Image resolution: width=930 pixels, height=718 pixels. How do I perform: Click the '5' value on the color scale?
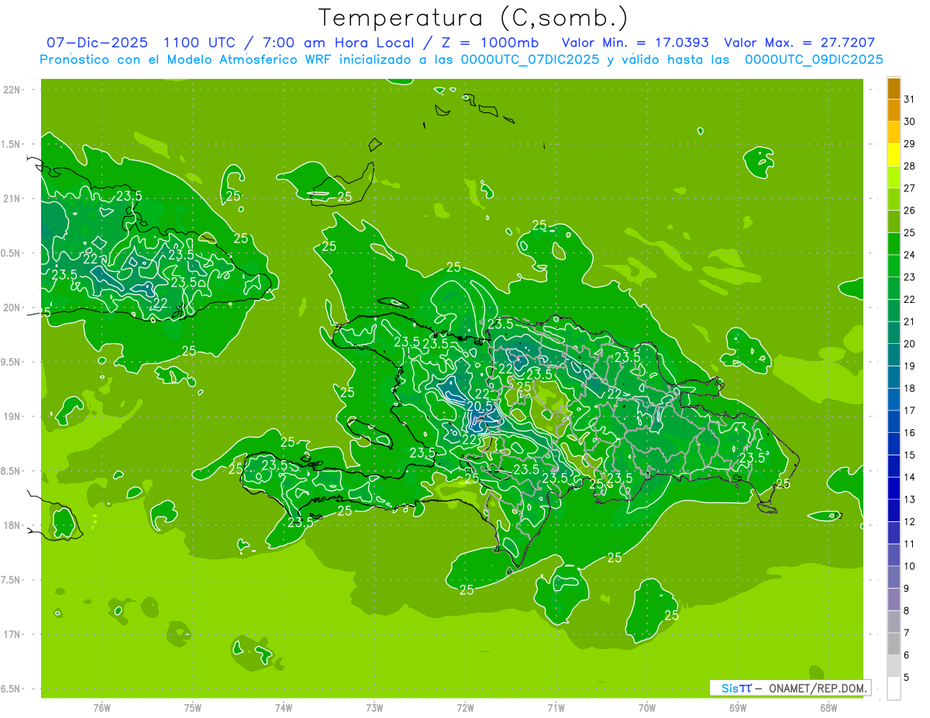(x=907, y=678)
